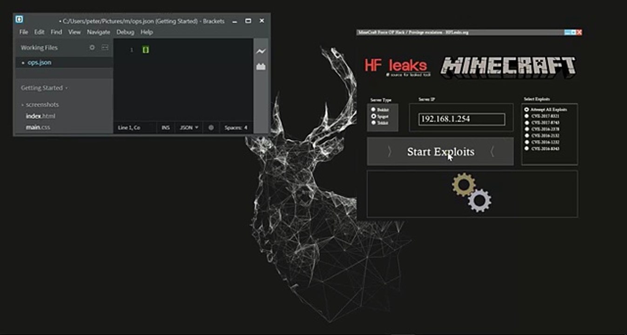Open the Getting Started project dropdown
The height and width of the screenshot is (335, 627).
tap(44, 88)
